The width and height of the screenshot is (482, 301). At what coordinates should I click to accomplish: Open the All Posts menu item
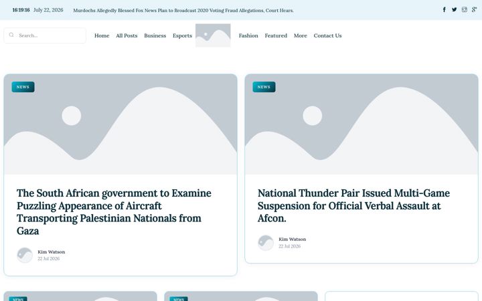[127, 35]
